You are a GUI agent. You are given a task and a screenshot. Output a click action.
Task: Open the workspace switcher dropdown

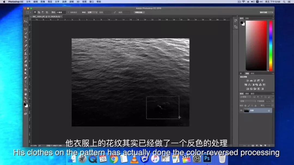click(266, 12)
